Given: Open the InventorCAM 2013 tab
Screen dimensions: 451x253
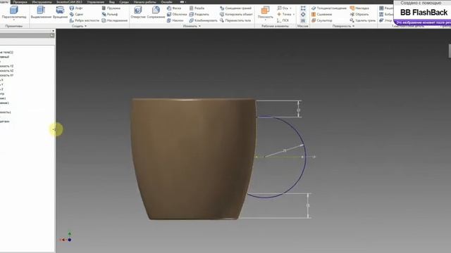Looking at the screenshot, I should tap(69, 2).
